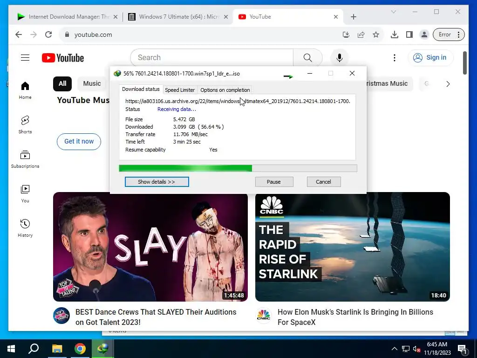Click the page vertical scrollbar
Image resolution: width=477 pixels, height=358 pixels.
tap(464, 63)
